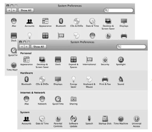The height and width of the screenshot is (132, 152).
Task: Open Sharing preferences
Action: [x=73, y=100]
